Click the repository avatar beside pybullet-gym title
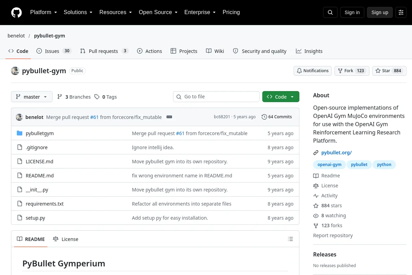 pyautogui.click(x=15, y=71)
